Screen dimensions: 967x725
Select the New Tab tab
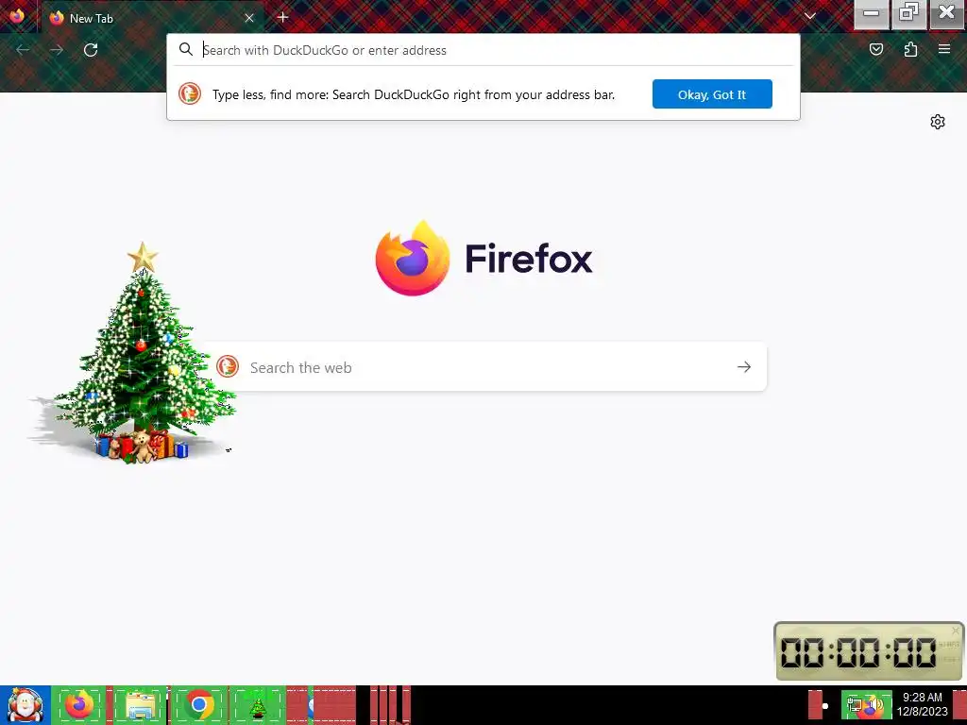(152, 18)
